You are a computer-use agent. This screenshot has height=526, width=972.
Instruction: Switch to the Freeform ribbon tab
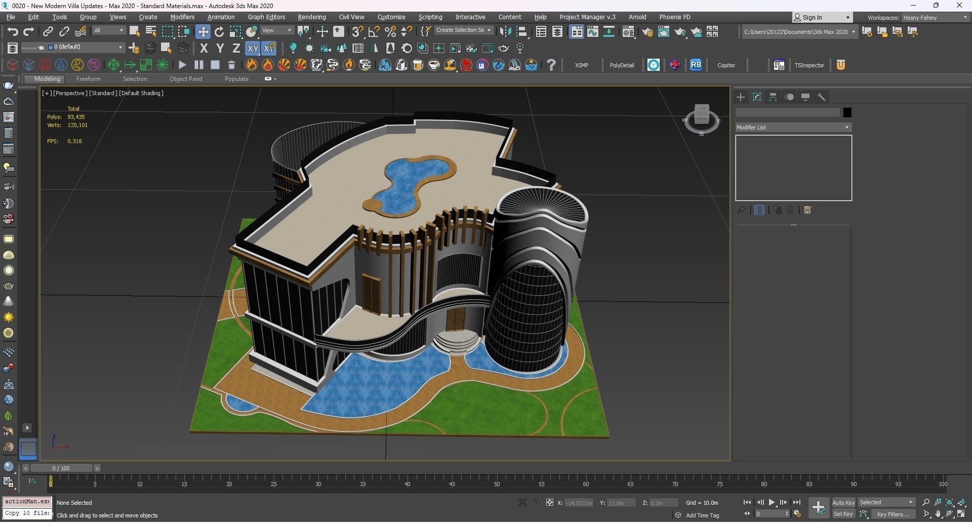(88, 79)
